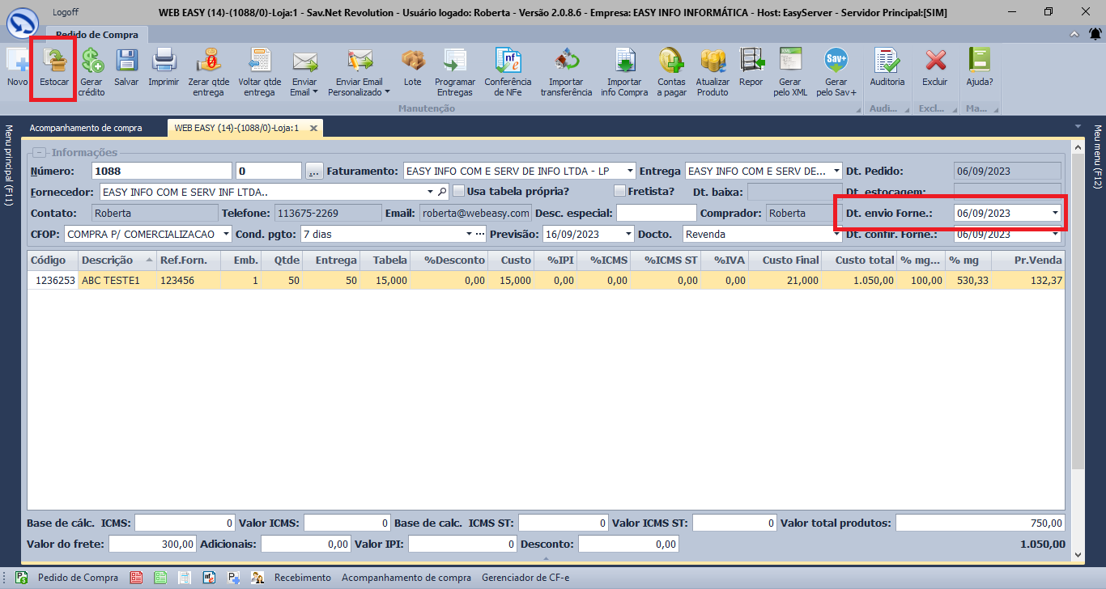Click Importar transferência icon

(566, 61)
